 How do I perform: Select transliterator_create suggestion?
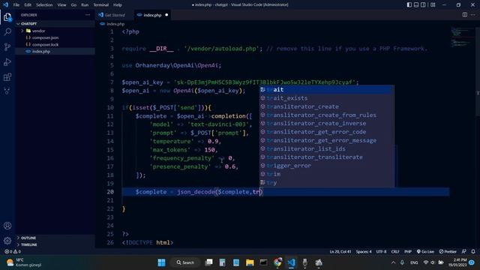pyautogui.click(x=327, y=106)
